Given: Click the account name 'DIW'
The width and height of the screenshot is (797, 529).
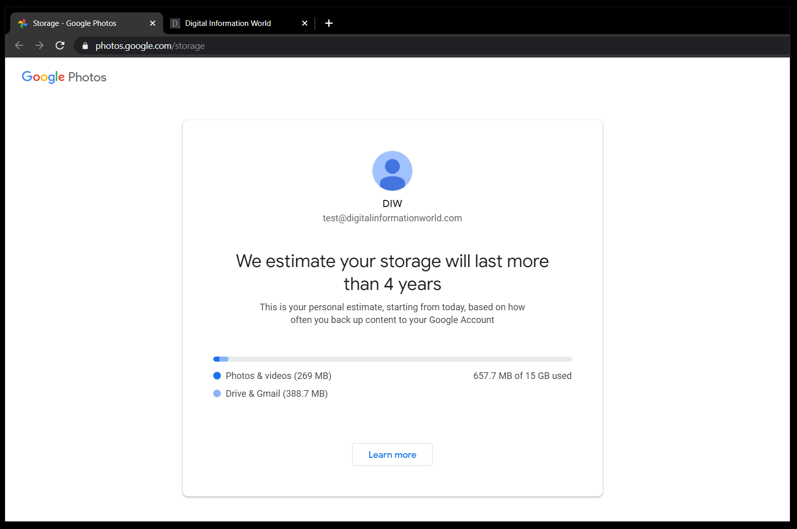Looking at the screenshot, I should pos(392,203).
